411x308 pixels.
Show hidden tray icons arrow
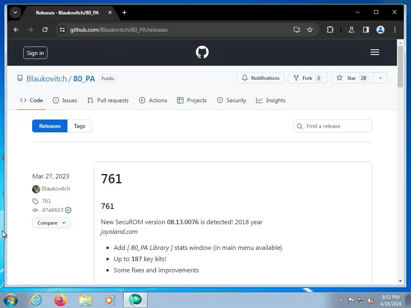(x=341, y=300)
